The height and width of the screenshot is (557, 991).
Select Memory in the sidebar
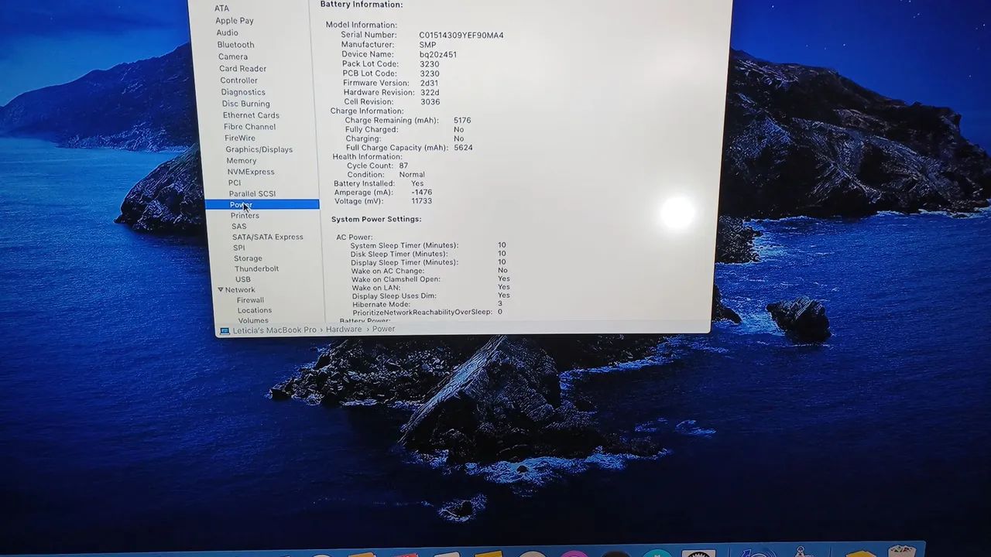[x=242, y=161]
